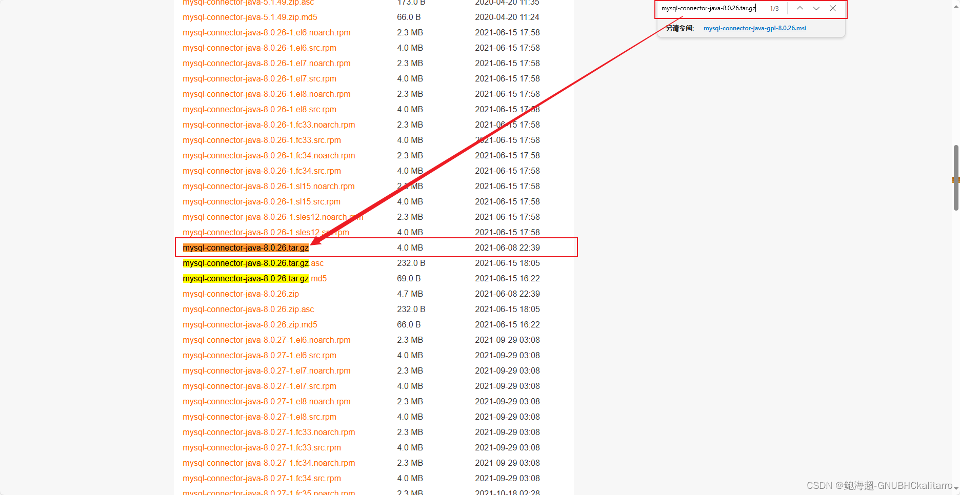The width and height of the screenshot is (960, 495).
Task: Download mysql-connector-java-8.0.27-1.el8.src.rpm
Action: tap(259, 417)
